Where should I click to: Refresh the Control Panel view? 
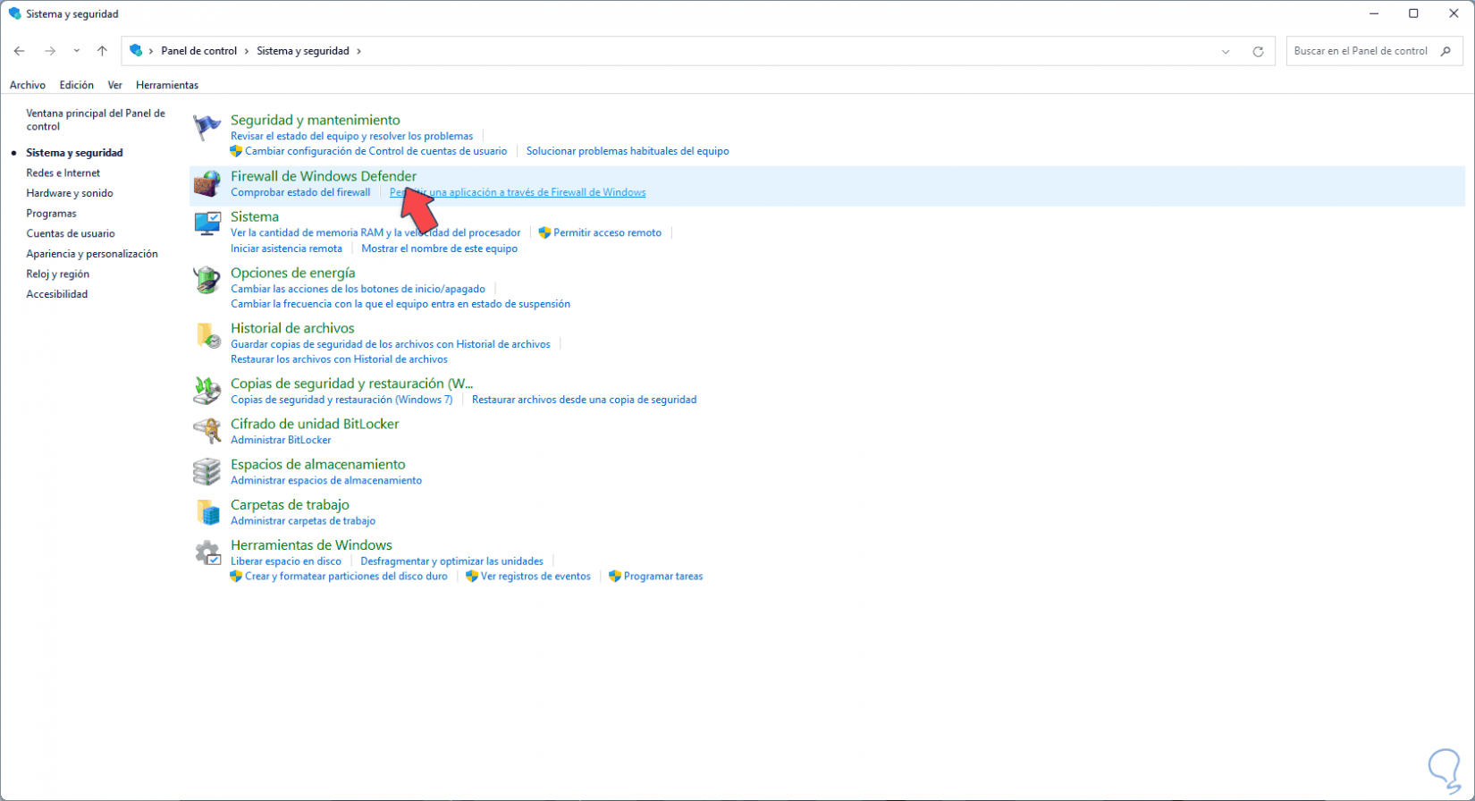pos(1258,51)
